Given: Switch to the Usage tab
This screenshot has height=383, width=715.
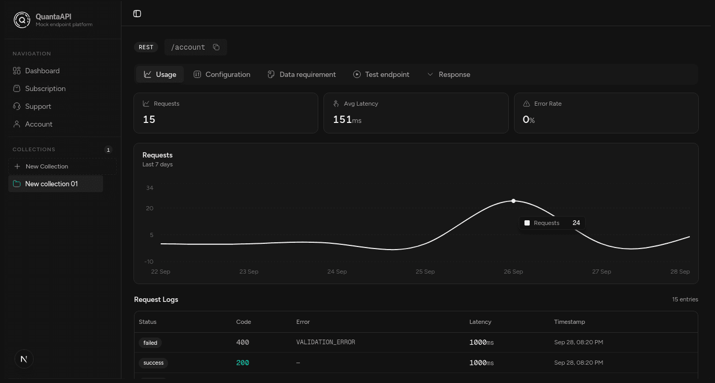Looking at the screenshot, I should [x=160, y=74].
